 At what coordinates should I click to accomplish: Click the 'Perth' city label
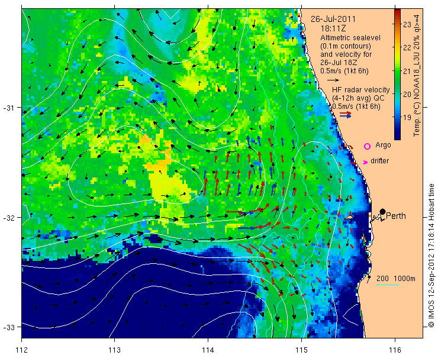pos(396,216)
